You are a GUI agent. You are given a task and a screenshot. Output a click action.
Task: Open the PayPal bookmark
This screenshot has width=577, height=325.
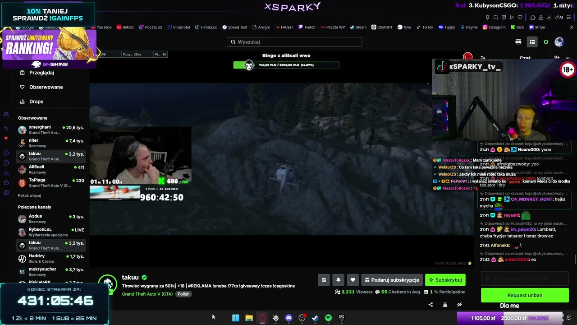pyautogui.click(x=469, y=27)
